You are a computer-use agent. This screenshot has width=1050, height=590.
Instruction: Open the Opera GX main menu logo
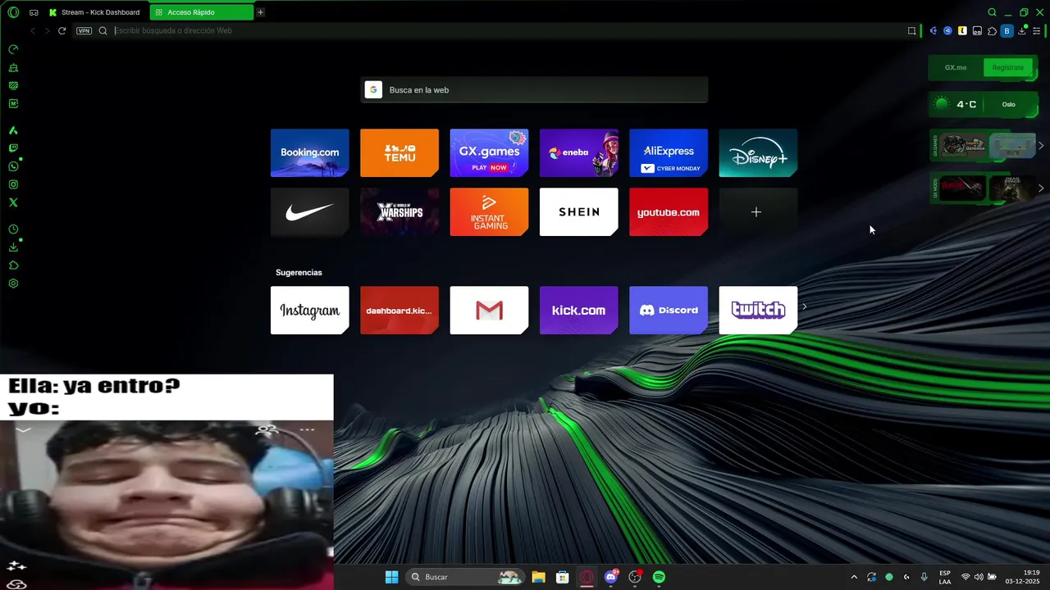pos(13,12)
